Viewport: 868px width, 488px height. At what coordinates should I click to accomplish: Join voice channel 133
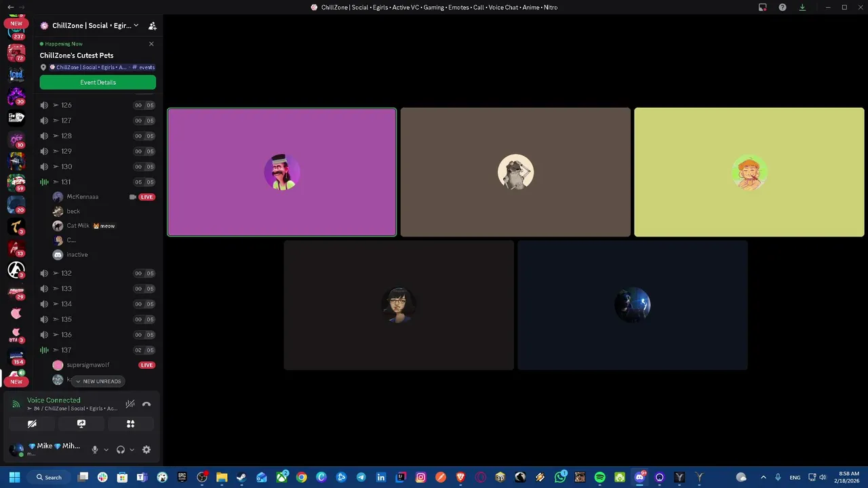(98, 289)
